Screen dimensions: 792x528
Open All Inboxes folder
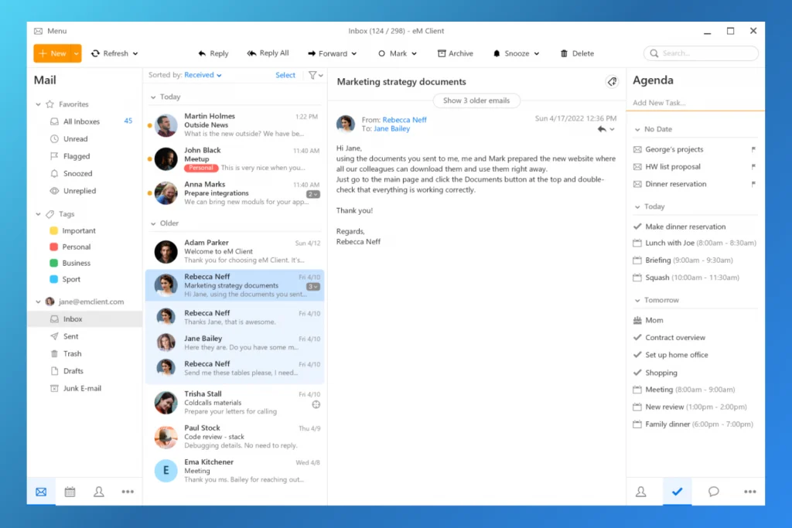pos(81,121)
